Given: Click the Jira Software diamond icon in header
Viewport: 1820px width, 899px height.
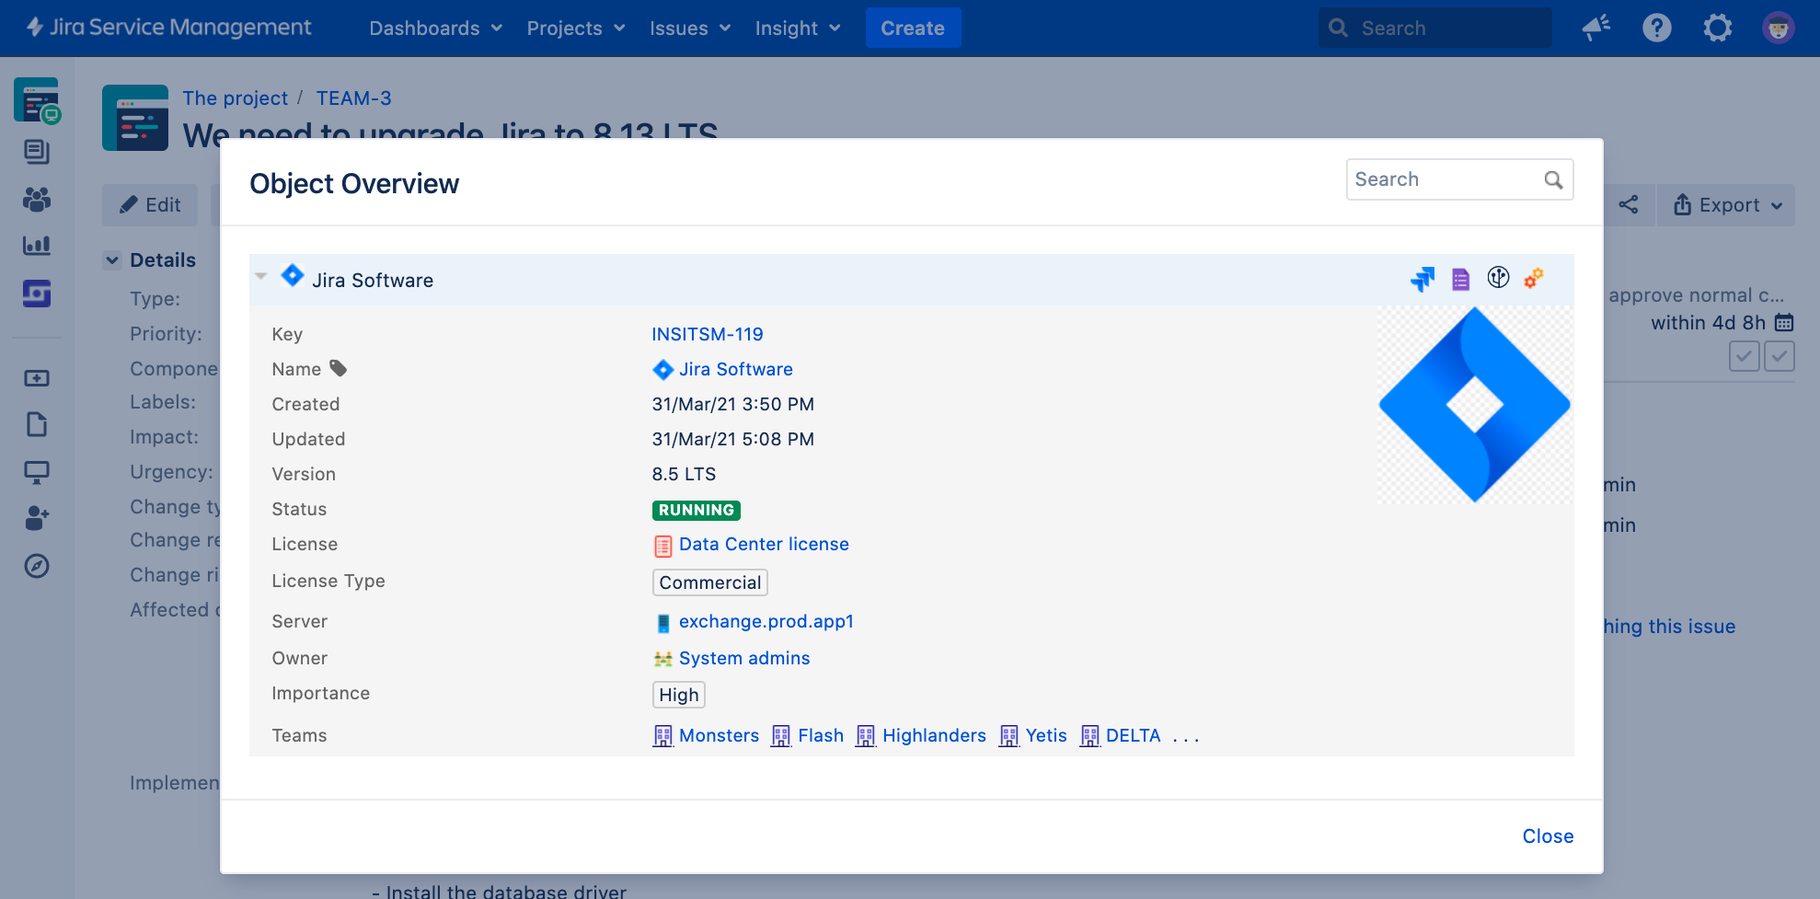Looking at the screenshot, I should [293, 275].
